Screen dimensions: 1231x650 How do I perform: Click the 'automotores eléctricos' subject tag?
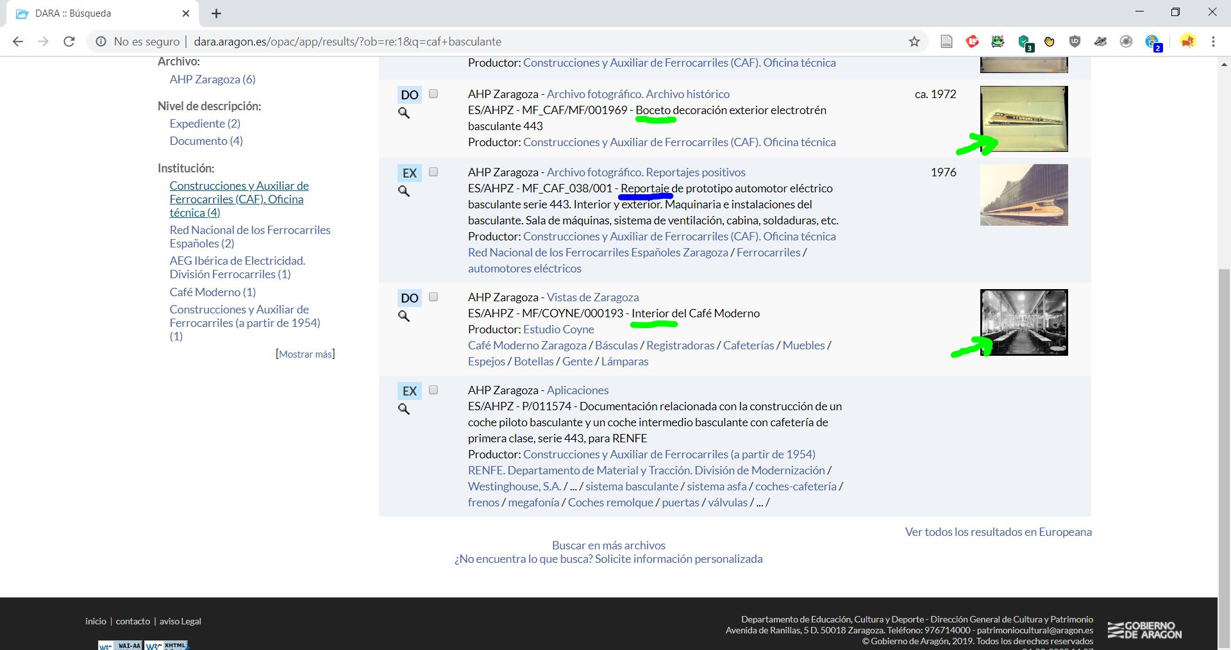(524, 269)
